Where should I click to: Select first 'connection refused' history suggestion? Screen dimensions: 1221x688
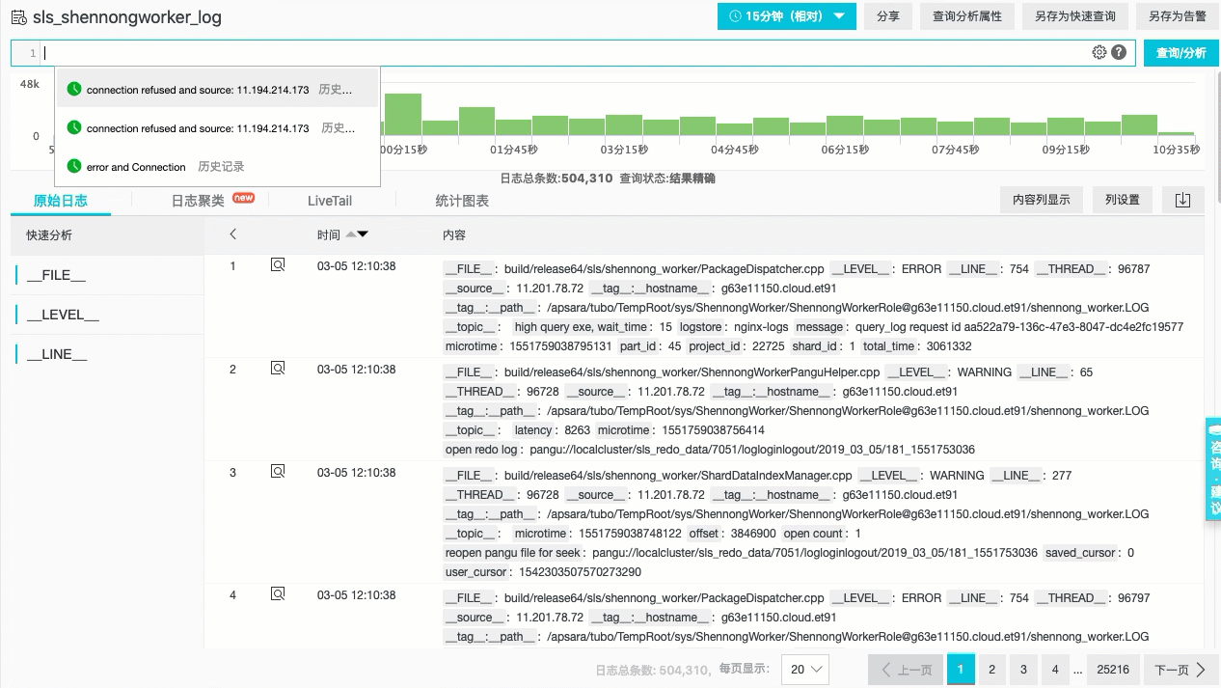(217, 90)
